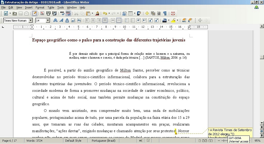Expand the highlighting color dropdown arrow

[x=178, y=20]
